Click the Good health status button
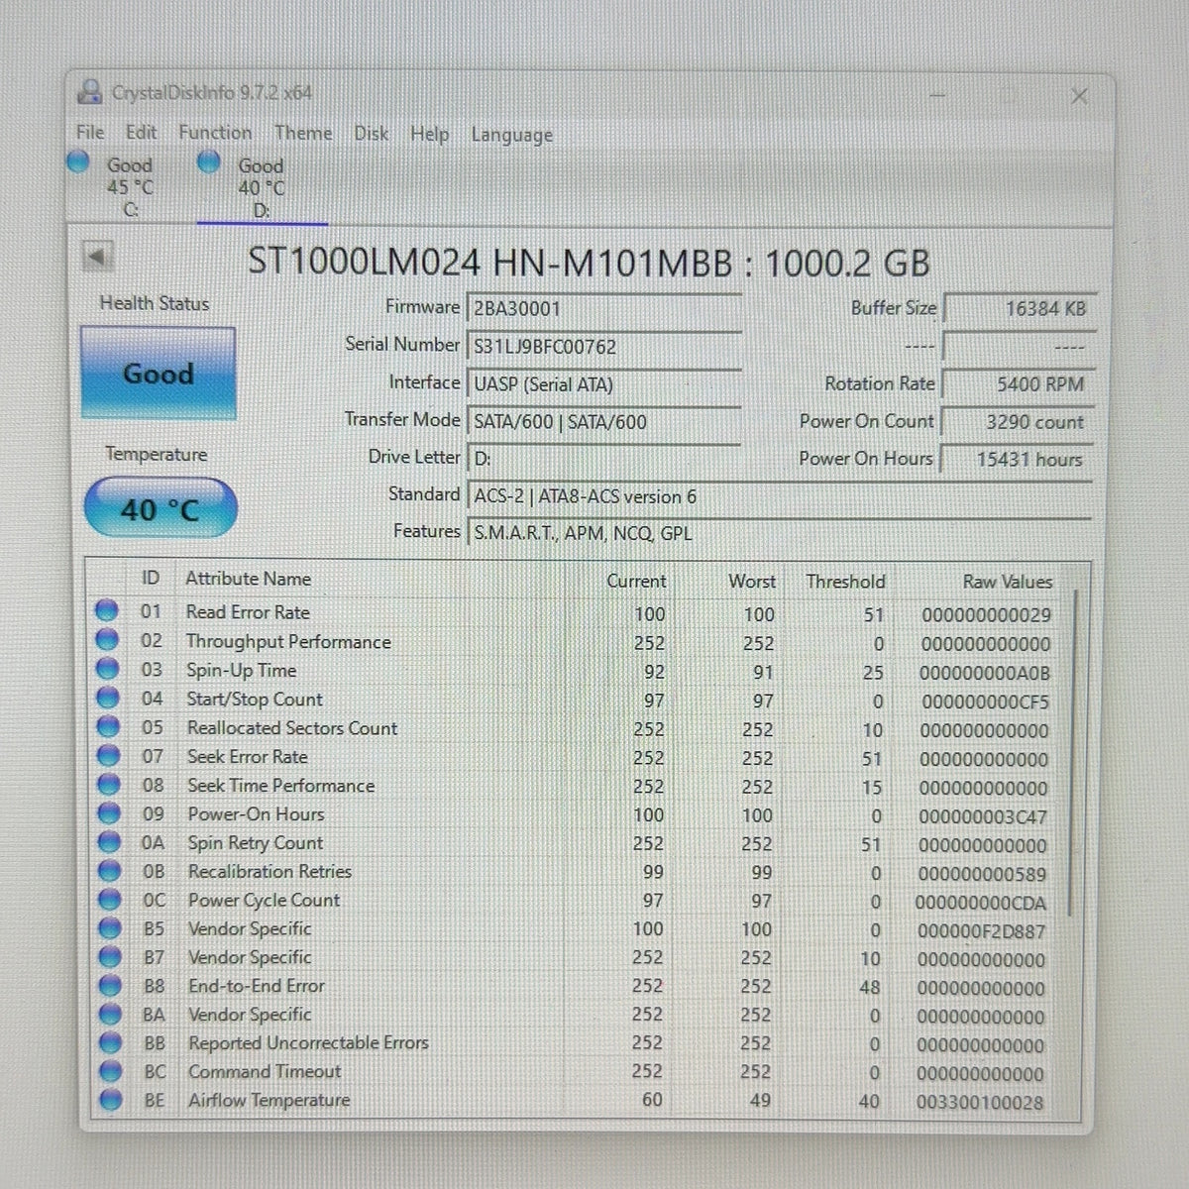This screenshot has height=1189, width=1189. [159, 374]
